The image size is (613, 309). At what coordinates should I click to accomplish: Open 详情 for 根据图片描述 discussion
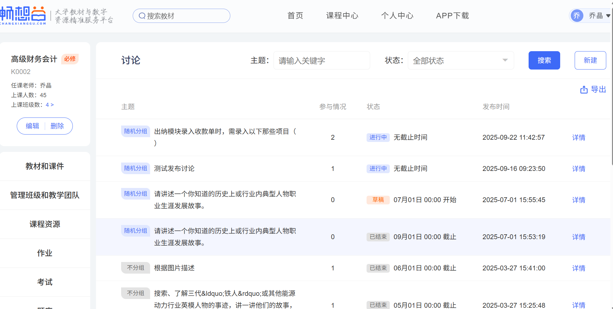[x=579, y=268]
